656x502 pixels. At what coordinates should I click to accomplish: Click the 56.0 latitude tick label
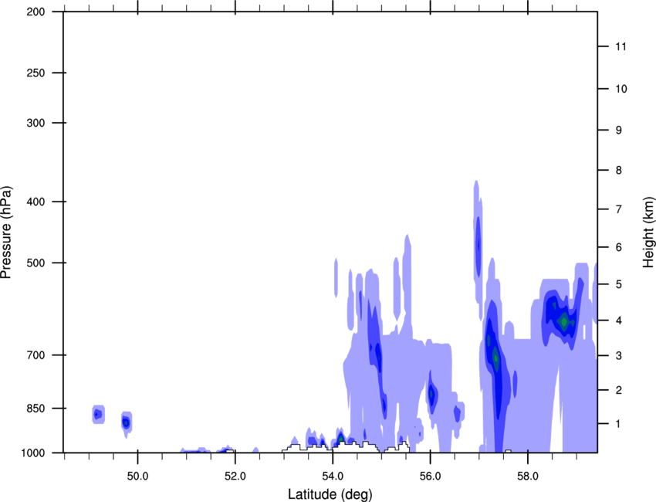point(431,476)
